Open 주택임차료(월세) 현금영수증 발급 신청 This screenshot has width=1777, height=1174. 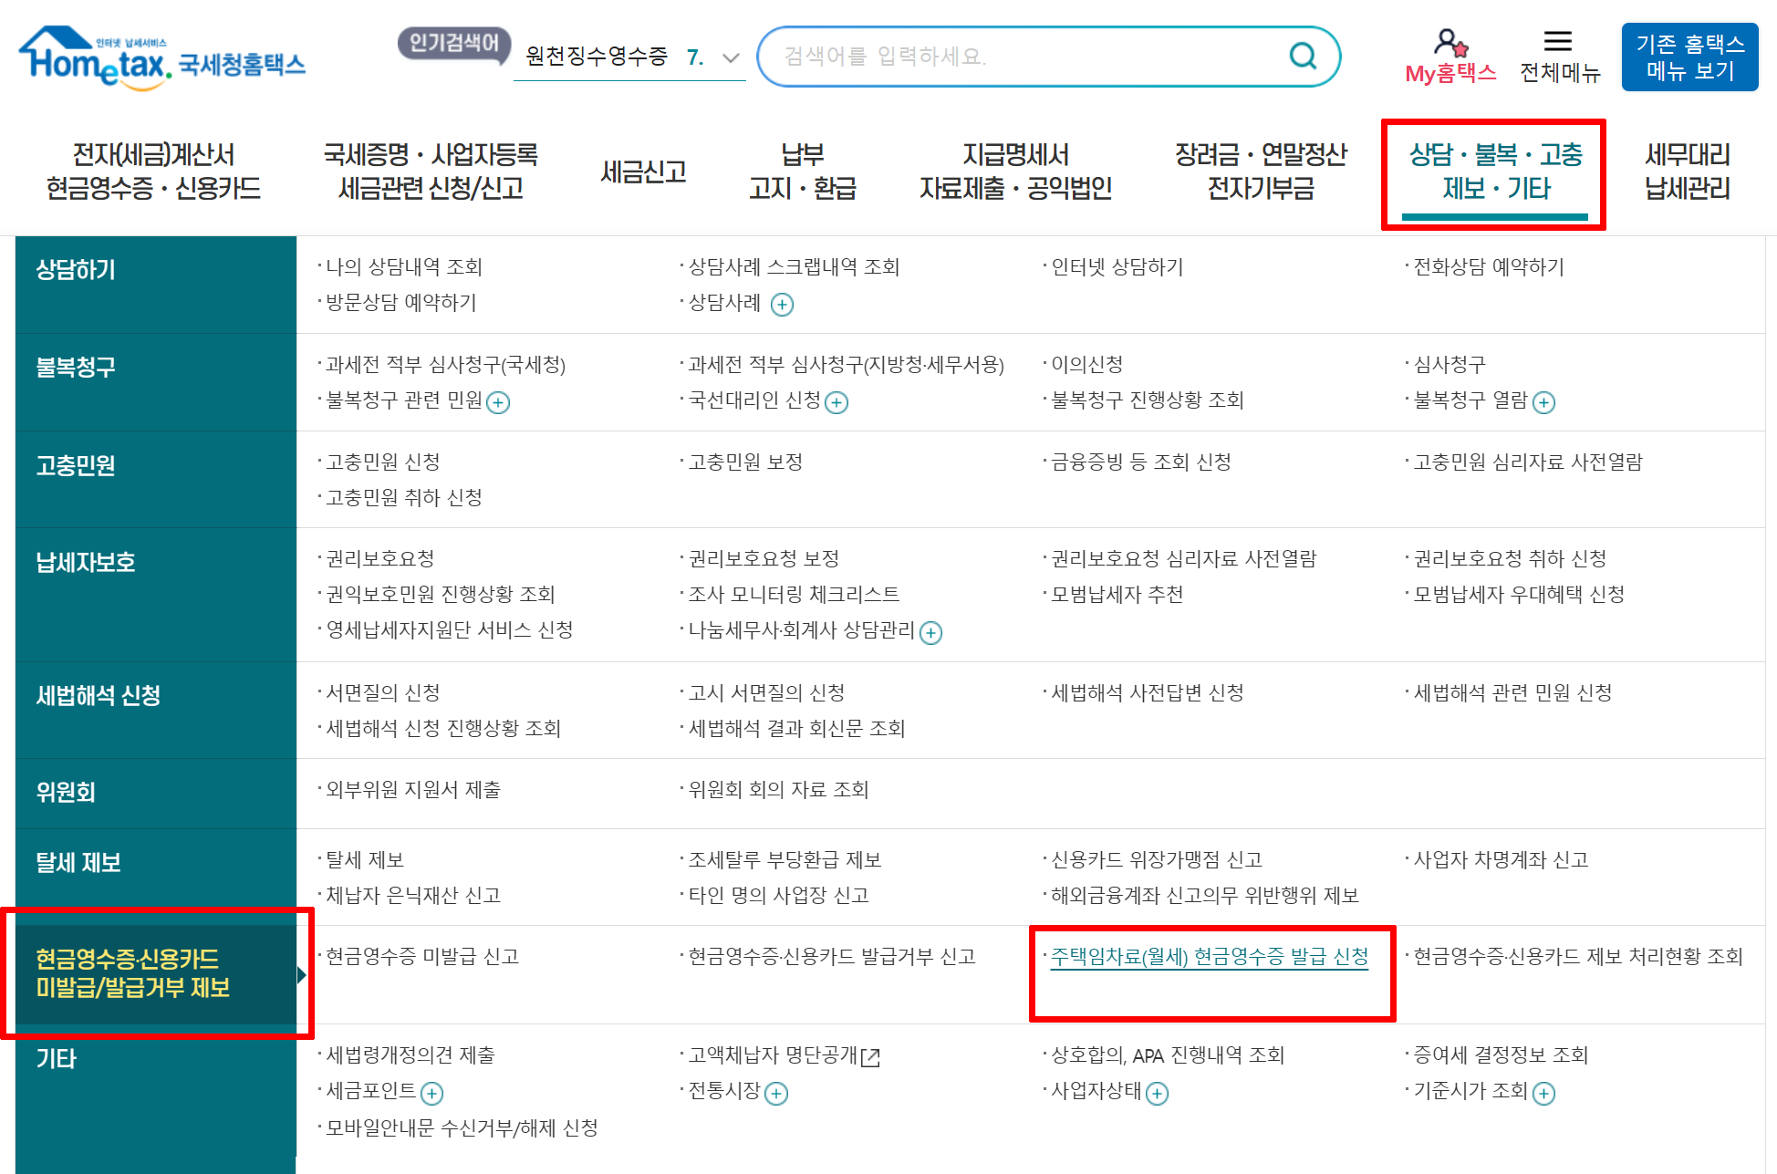click(x=1206, y=957)
